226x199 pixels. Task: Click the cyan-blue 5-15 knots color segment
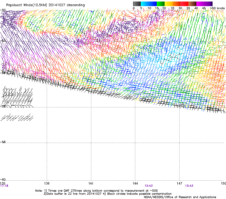click(149, 4)
